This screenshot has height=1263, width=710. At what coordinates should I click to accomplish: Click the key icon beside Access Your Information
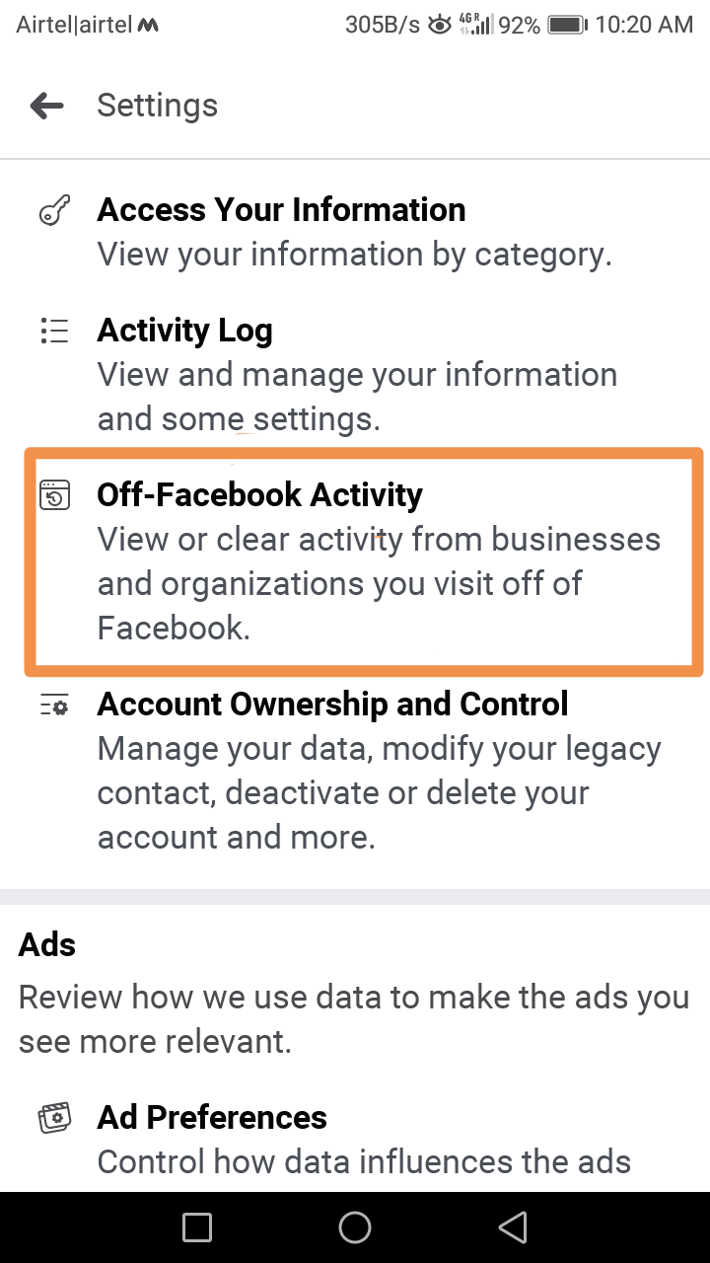[54, 209]
